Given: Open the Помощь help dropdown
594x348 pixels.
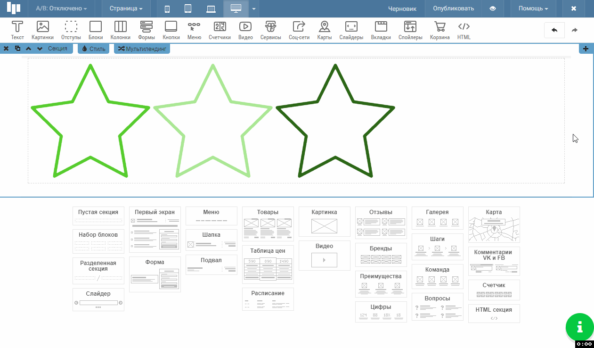Looking at the screenshot, I should point(533,8).
